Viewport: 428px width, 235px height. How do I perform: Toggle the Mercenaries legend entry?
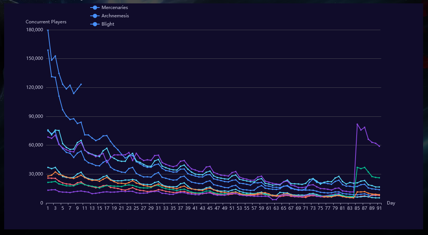tap(109, 8)
